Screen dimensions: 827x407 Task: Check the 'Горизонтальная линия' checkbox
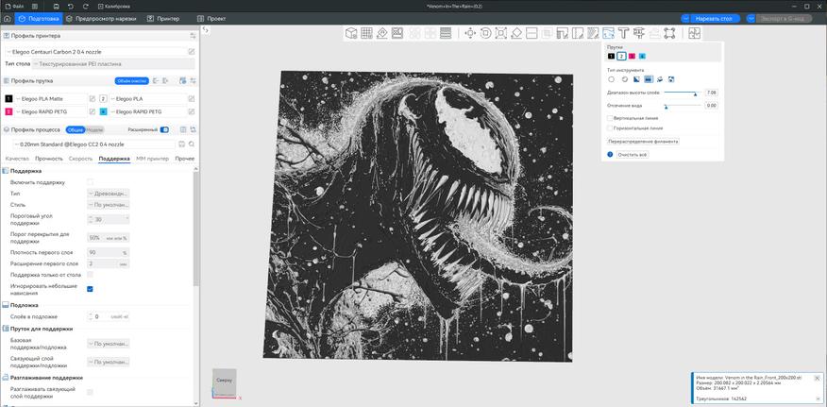[610, 127]
